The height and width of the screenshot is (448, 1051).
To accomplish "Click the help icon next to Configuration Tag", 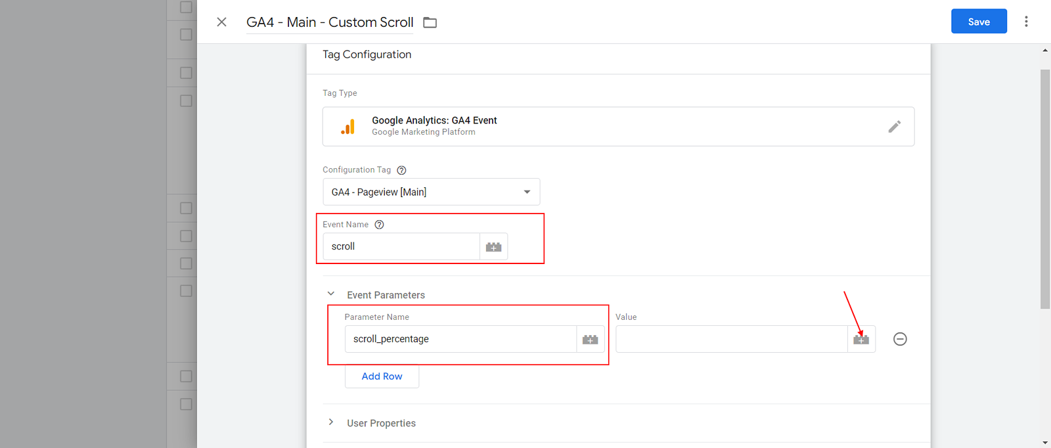I will click(401, 170).
